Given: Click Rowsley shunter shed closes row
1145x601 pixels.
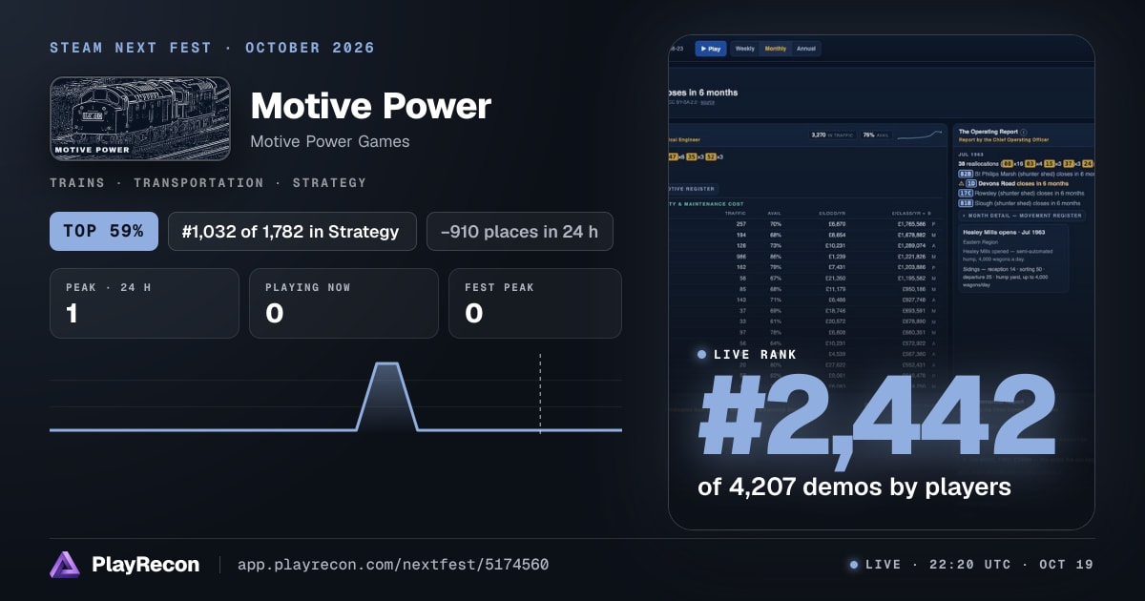Looking at the screenshot, I should click(1020, 193).
